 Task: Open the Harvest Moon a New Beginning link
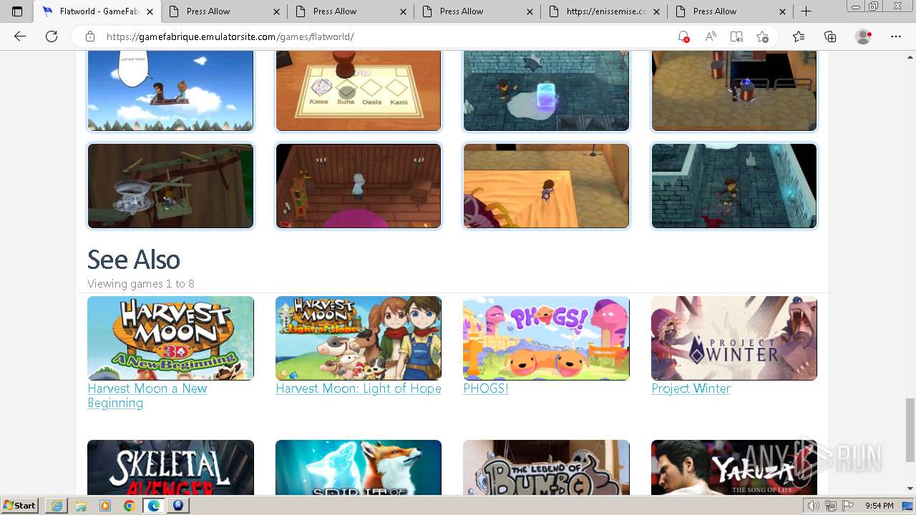(147, 396)
